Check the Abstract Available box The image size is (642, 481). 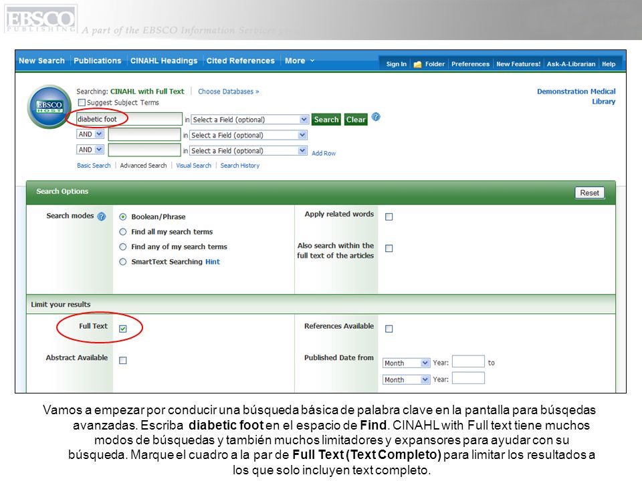[123, 360]
